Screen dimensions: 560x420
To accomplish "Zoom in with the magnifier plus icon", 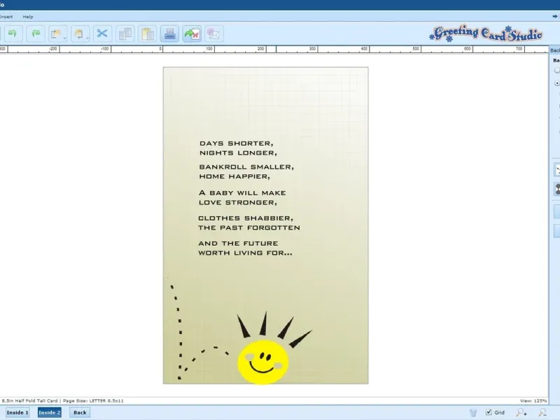I will 521,412.
